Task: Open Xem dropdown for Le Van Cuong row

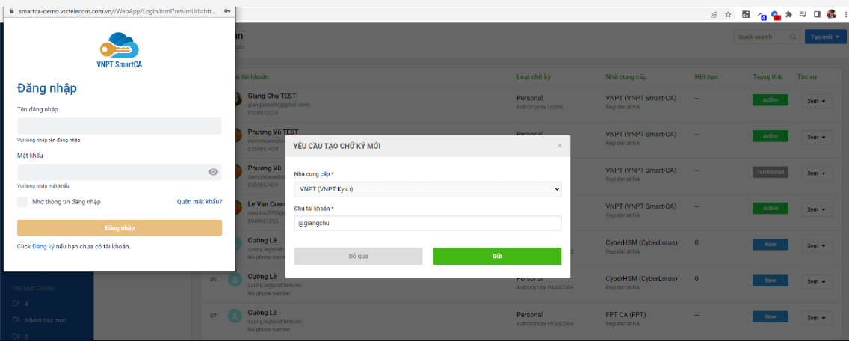Action: pos(817,209)
